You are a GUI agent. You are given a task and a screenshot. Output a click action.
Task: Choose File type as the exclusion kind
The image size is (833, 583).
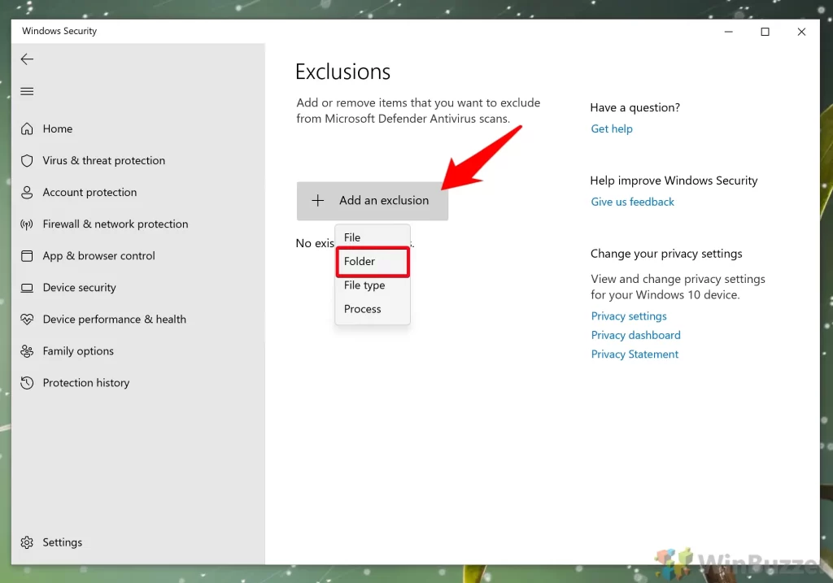(364, 285)
